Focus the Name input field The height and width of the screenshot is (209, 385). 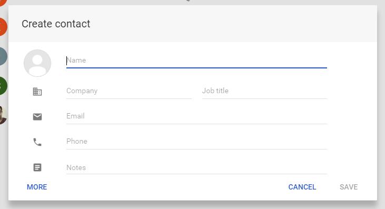click(x=196, y=61)
